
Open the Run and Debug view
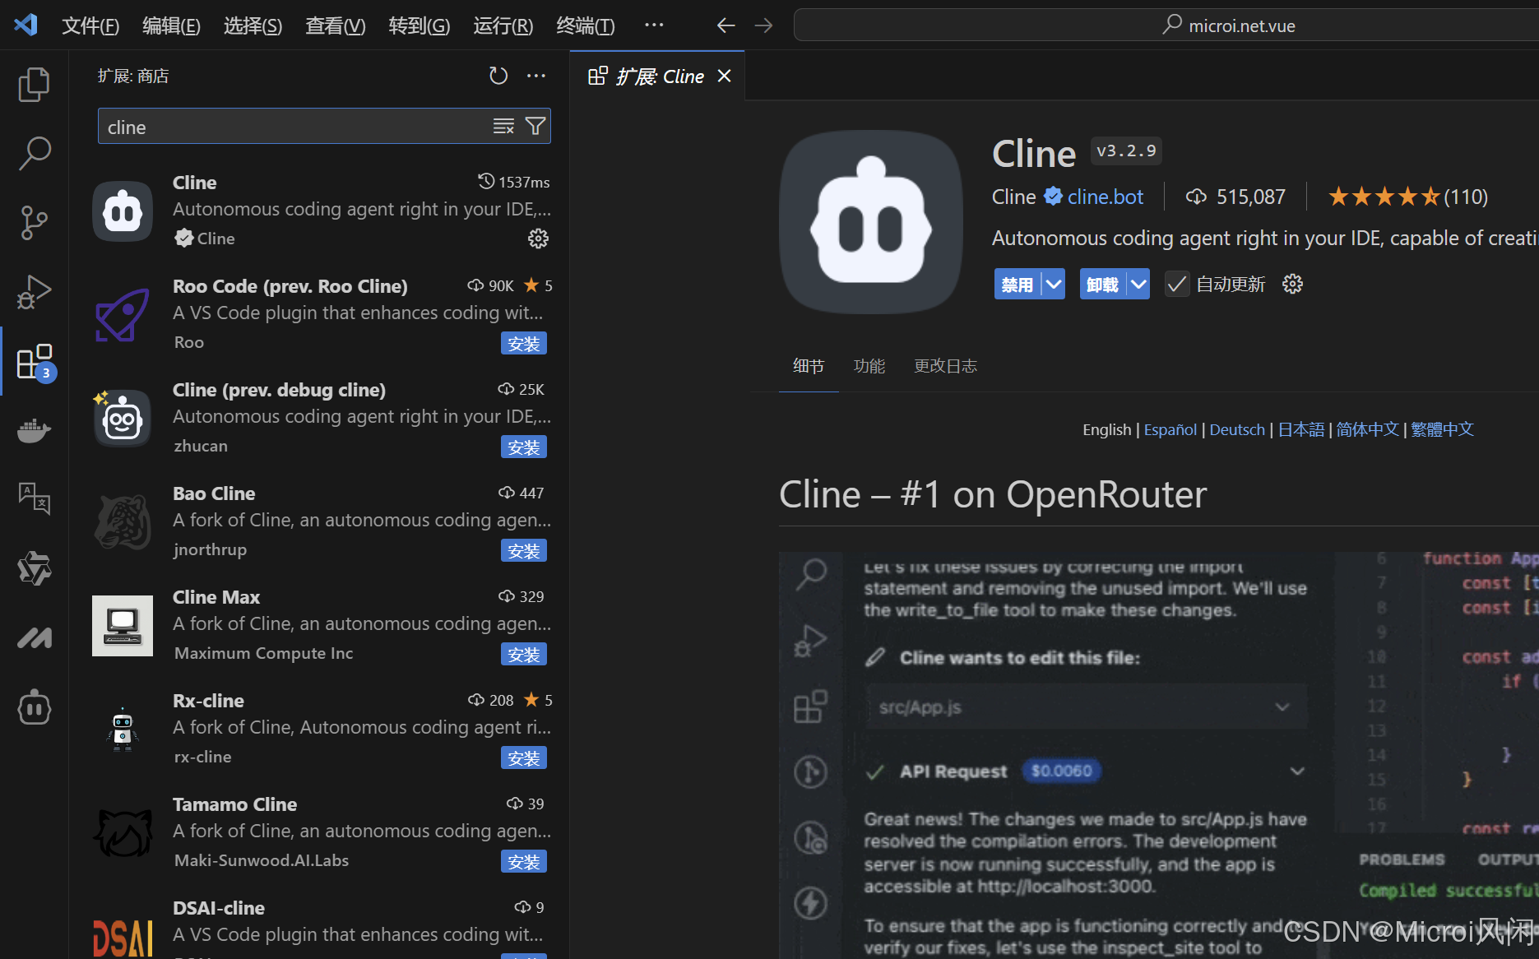[34, 292]
